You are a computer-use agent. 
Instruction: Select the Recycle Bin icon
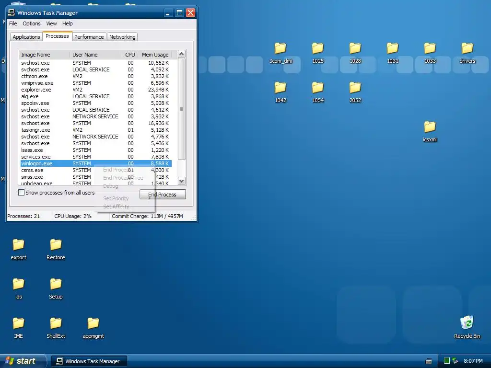point(467,322)
